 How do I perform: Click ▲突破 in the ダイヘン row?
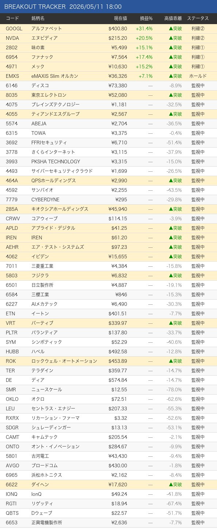pyautogui.click(x=175, y=484)
